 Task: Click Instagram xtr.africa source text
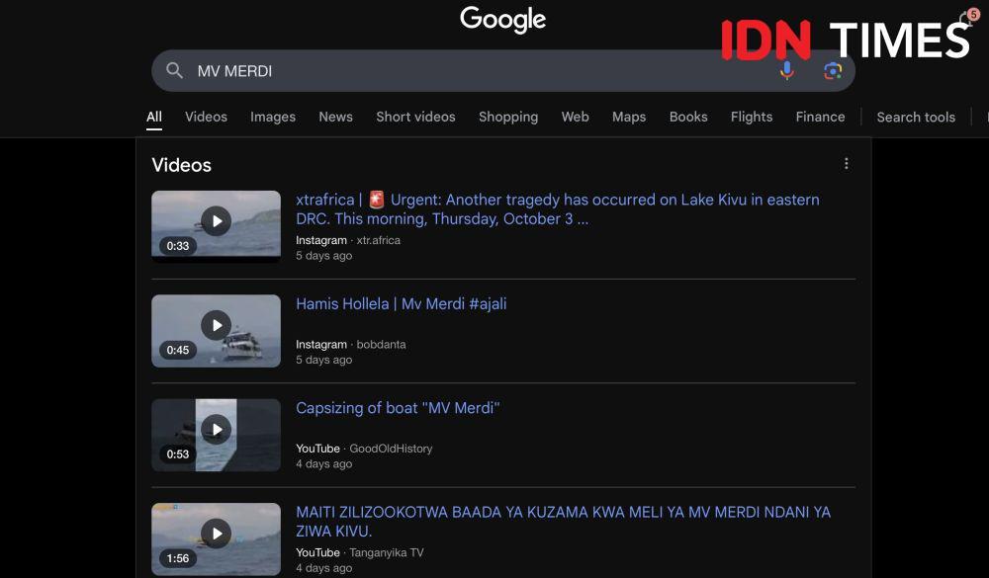tap(348, 240)
